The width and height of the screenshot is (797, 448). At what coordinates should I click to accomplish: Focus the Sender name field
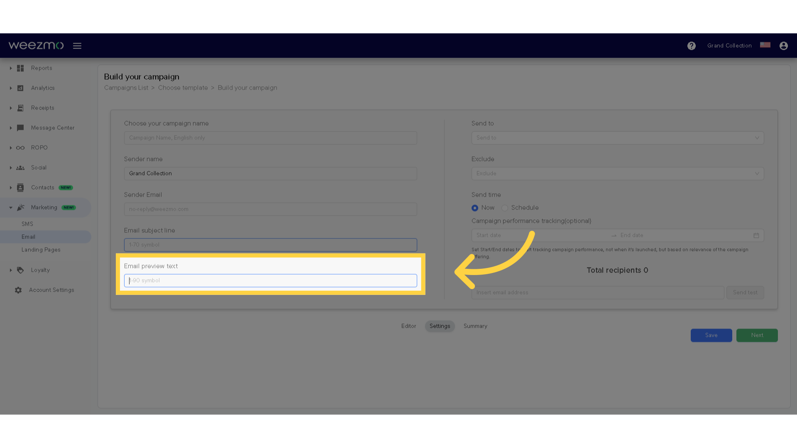point(271,173)
